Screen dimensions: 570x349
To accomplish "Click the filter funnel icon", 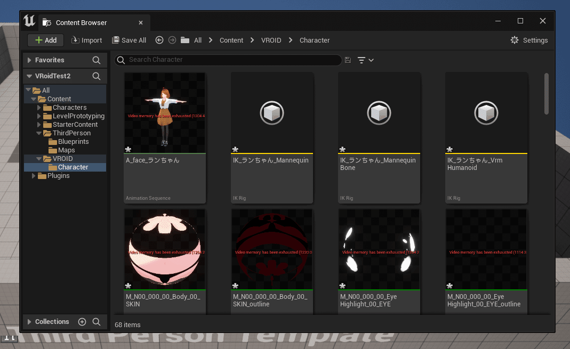I will (x=360, y=60).
